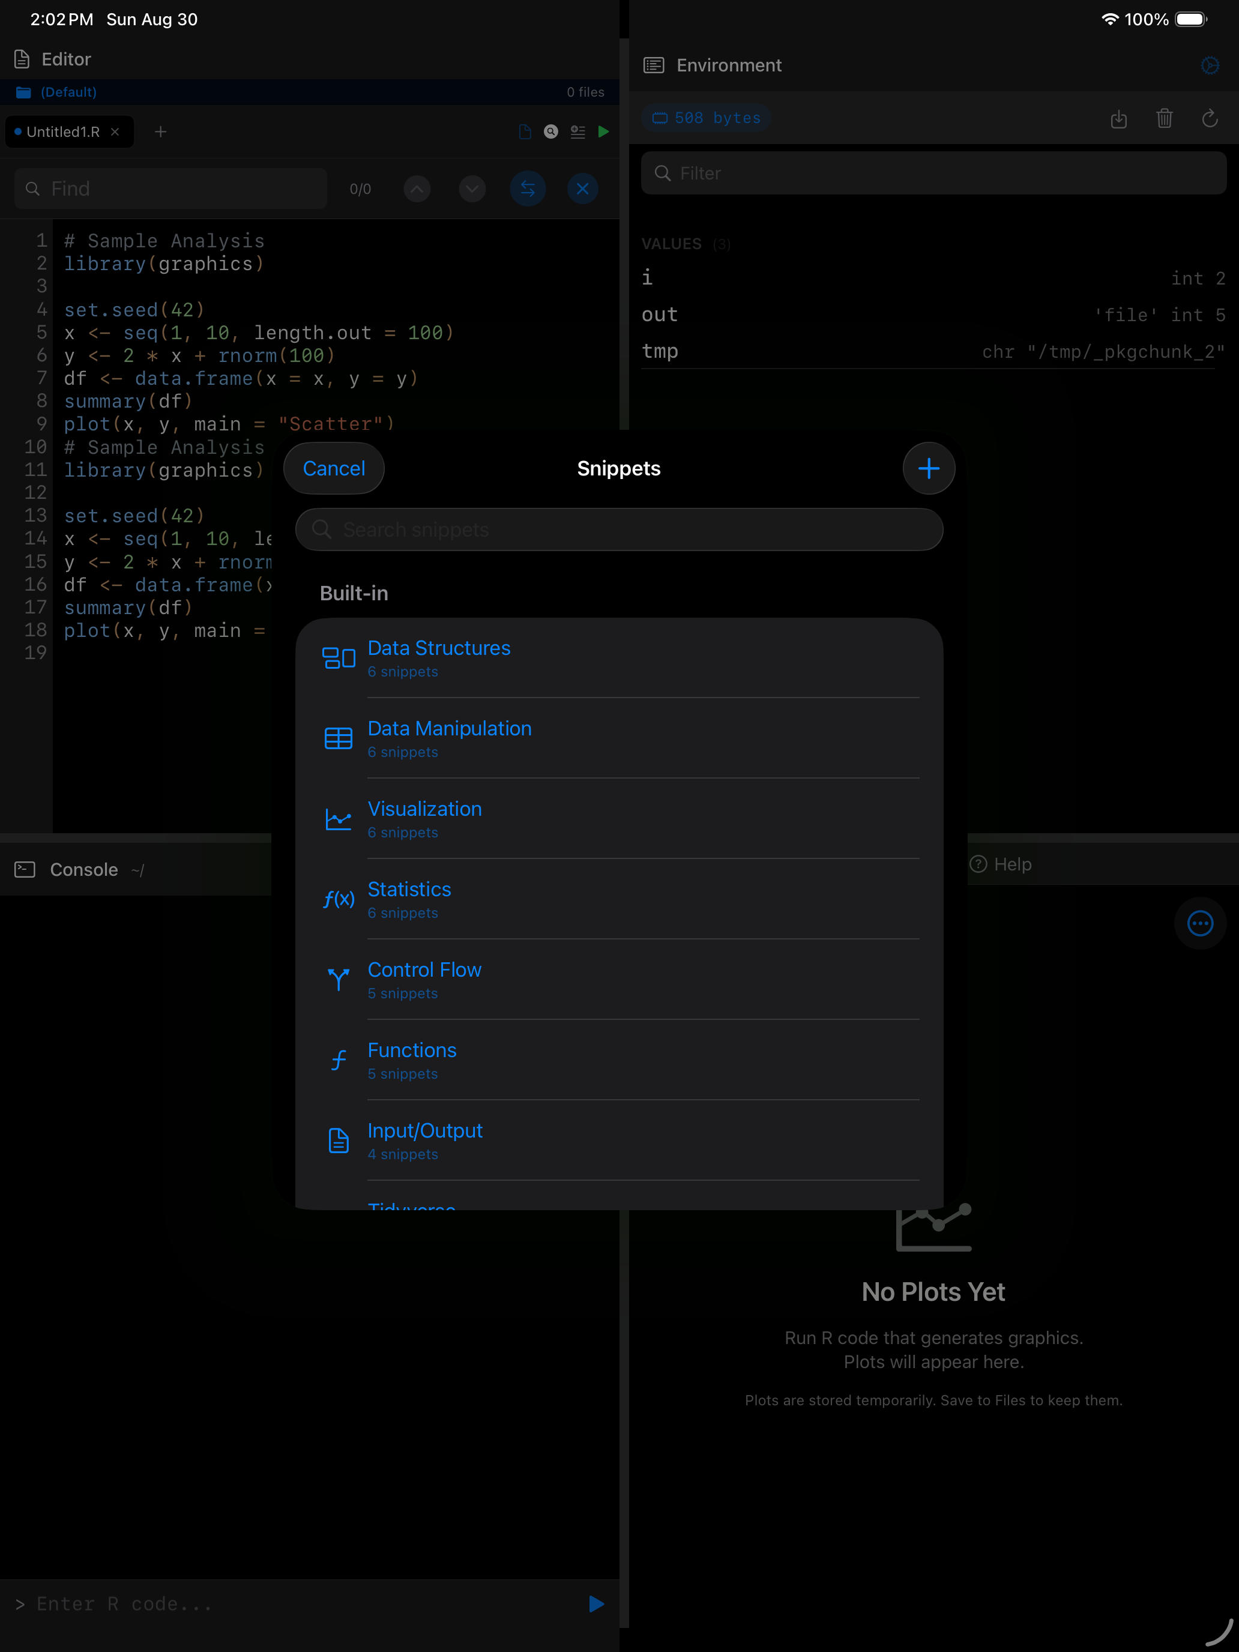Open Environment settings gear
The width and height of the screenshot is (1239, 1652).
click(1210, 65)
